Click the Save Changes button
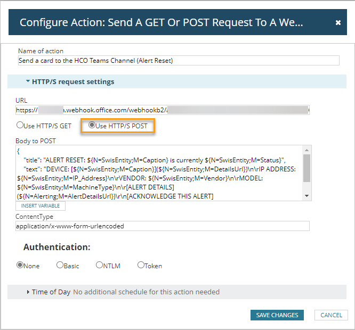Viewport: 355px width, 330px height. [x=277, y=315]
